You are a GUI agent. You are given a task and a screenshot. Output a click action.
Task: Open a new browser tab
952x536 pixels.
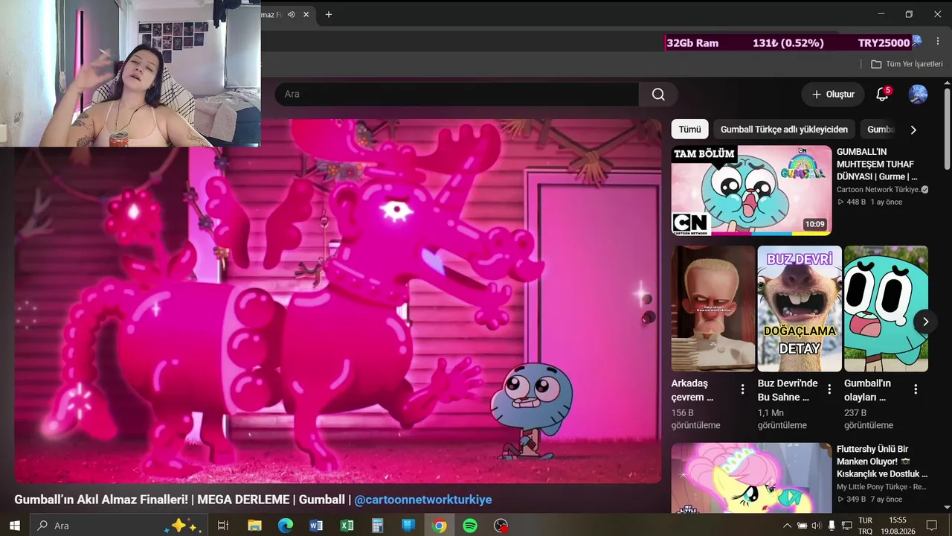tap(329, 14)
